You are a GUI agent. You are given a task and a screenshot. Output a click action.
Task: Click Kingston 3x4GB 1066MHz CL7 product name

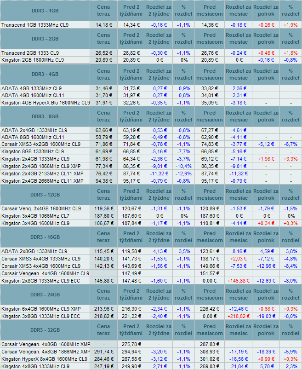(35, 216)
